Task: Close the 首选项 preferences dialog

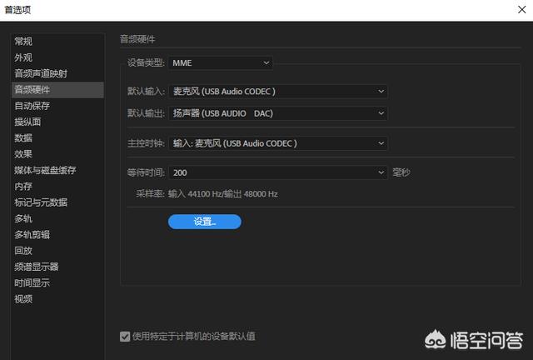Action: tap(515, 10)
